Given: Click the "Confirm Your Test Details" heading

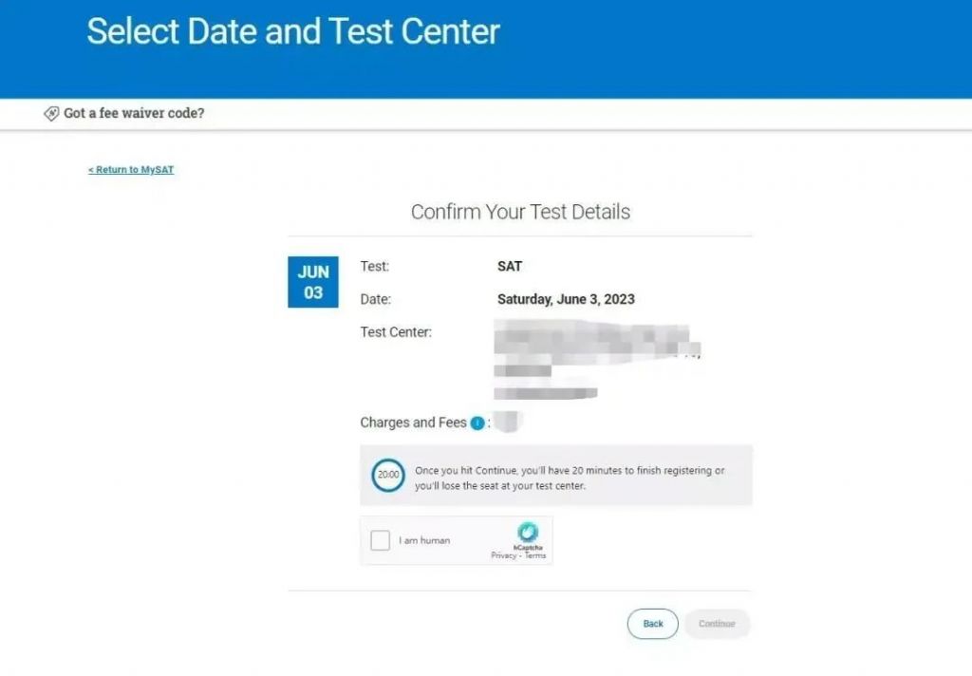Looking at the screenshot, I should click(x=520, y=212).
